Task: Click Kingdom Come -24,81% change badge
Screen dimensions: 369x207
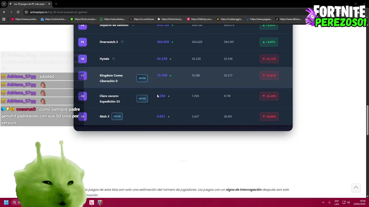Action: 269,75
